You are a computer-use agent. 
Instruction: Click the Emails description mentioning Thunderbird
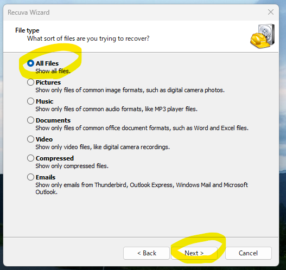(142, 188)
